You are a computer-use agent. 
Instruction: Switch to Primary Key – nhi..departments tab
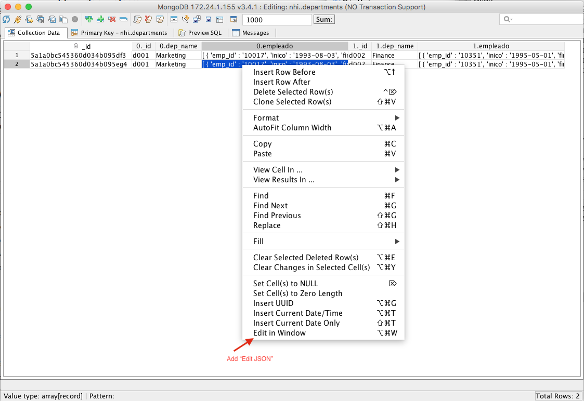120,33
